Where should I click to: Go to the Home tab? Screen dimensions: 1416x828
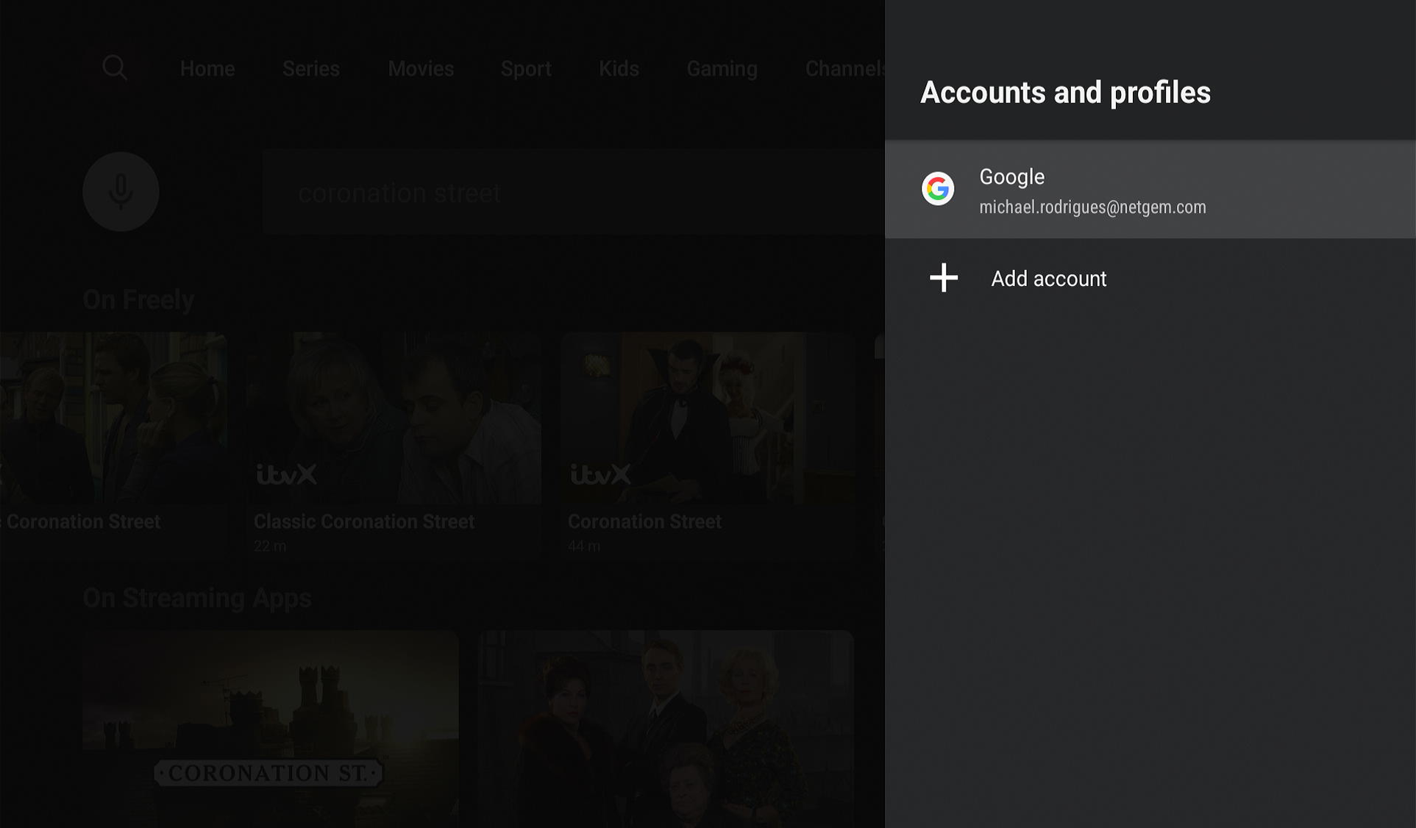(207, 68)
